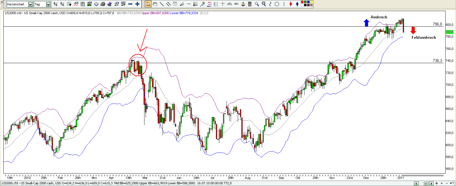The height and width of the screenshot is (186, 456).
Task: Open the Tag timeframe dropdown
Action: click(x=48, y=4)
